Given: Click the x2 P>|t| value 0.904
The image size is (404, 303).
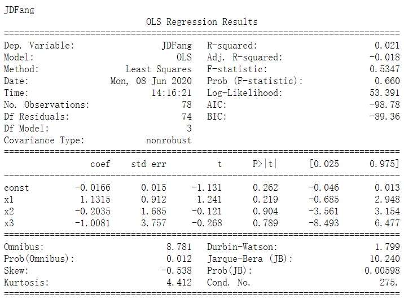Looking at the screenshot, I should pyautogui.click(x=265, y=211).
